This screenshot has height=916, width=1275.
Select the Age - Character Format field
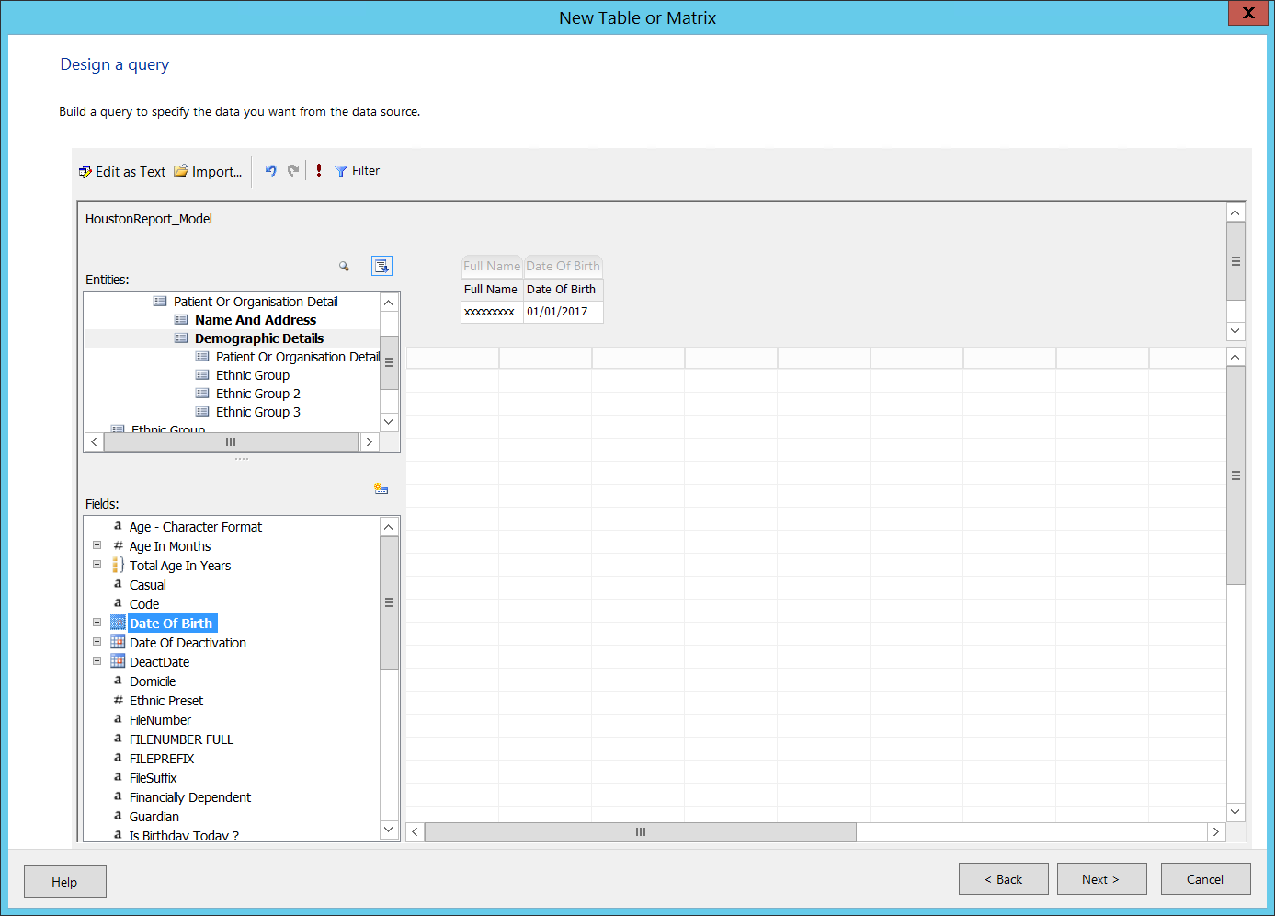click(x=196, y=527)
